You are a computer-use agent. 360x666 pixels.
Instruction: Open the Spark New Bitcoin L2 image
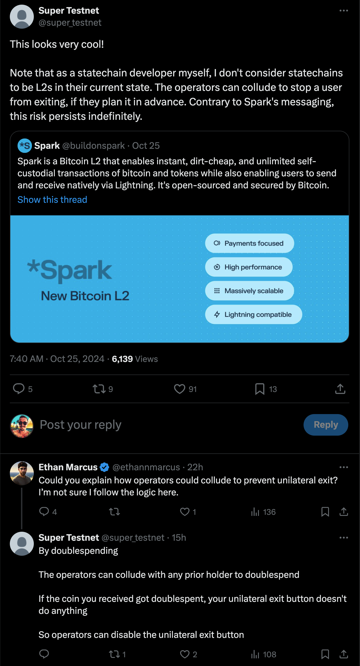(179, 279)
